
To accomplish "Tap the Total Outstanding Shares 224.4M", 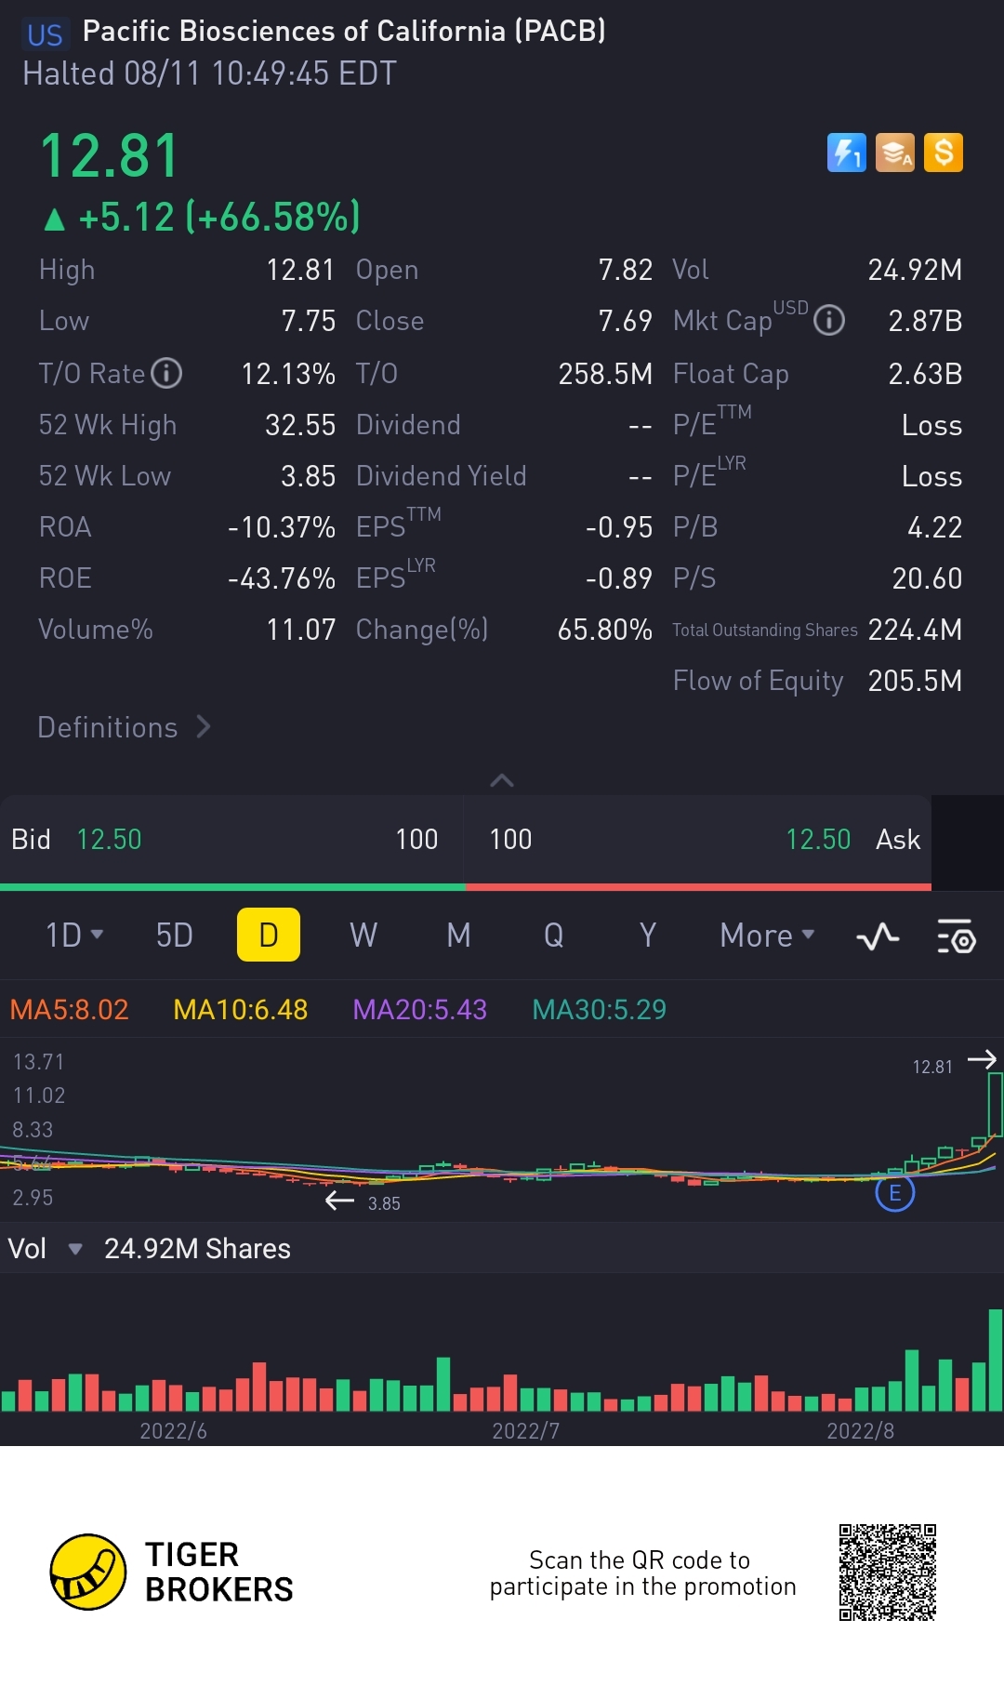I will pos(915,630).
